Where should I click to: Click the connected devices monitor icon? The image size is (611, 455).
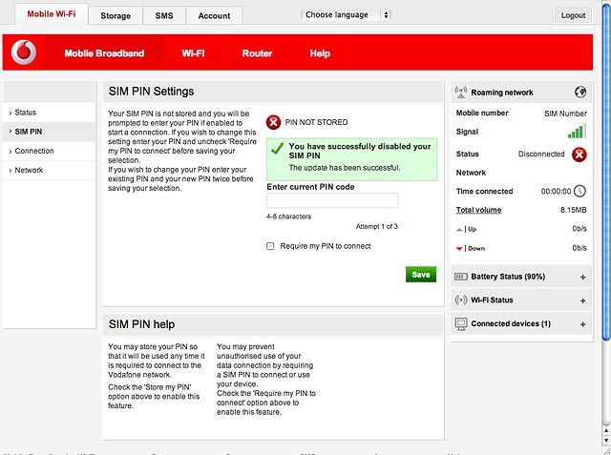click(461, 323)
